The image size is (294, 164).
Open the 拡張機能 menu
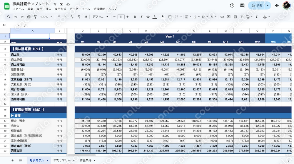[99, 9]
